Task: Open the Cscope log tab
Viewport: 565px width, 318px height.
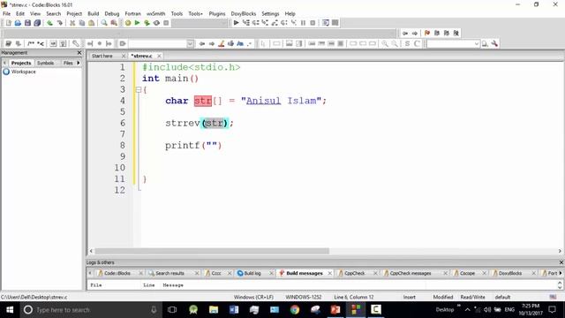Action: pyautogui.click(x=467, y=273)
